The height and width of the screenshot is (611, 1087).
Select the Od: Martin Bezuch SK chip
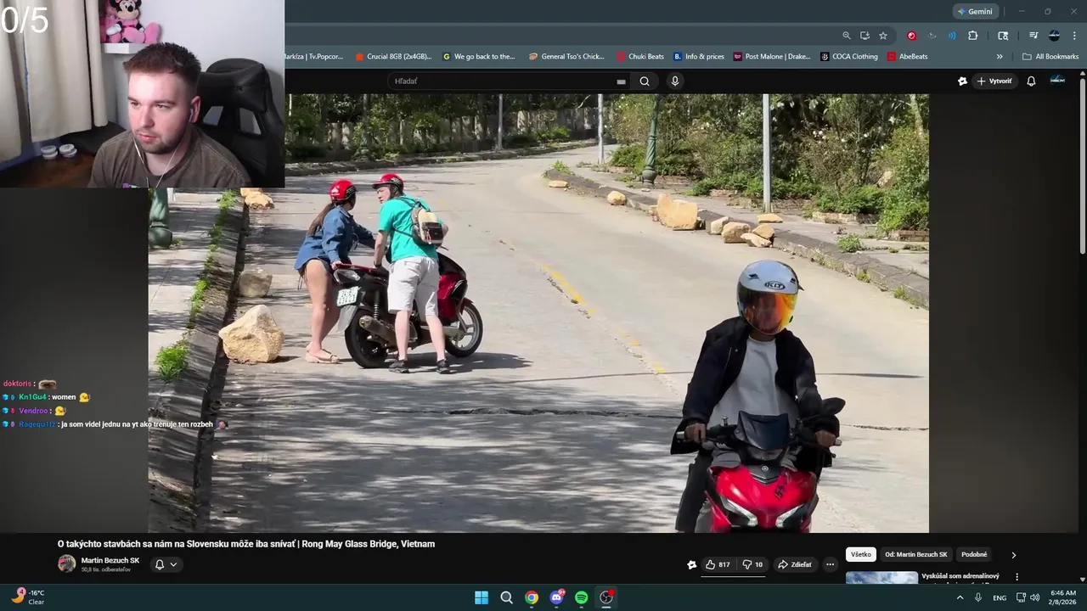917,554
